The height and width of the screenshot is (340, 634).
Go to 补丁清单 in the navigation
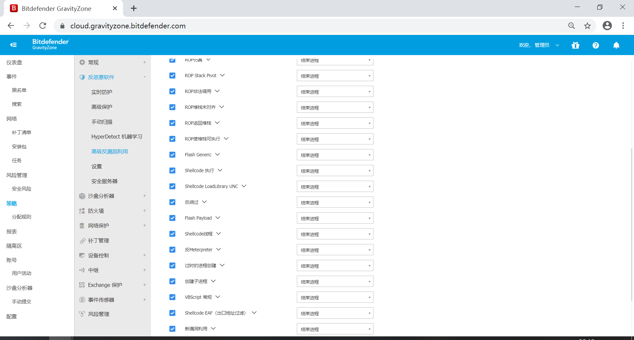pos(21,132)
